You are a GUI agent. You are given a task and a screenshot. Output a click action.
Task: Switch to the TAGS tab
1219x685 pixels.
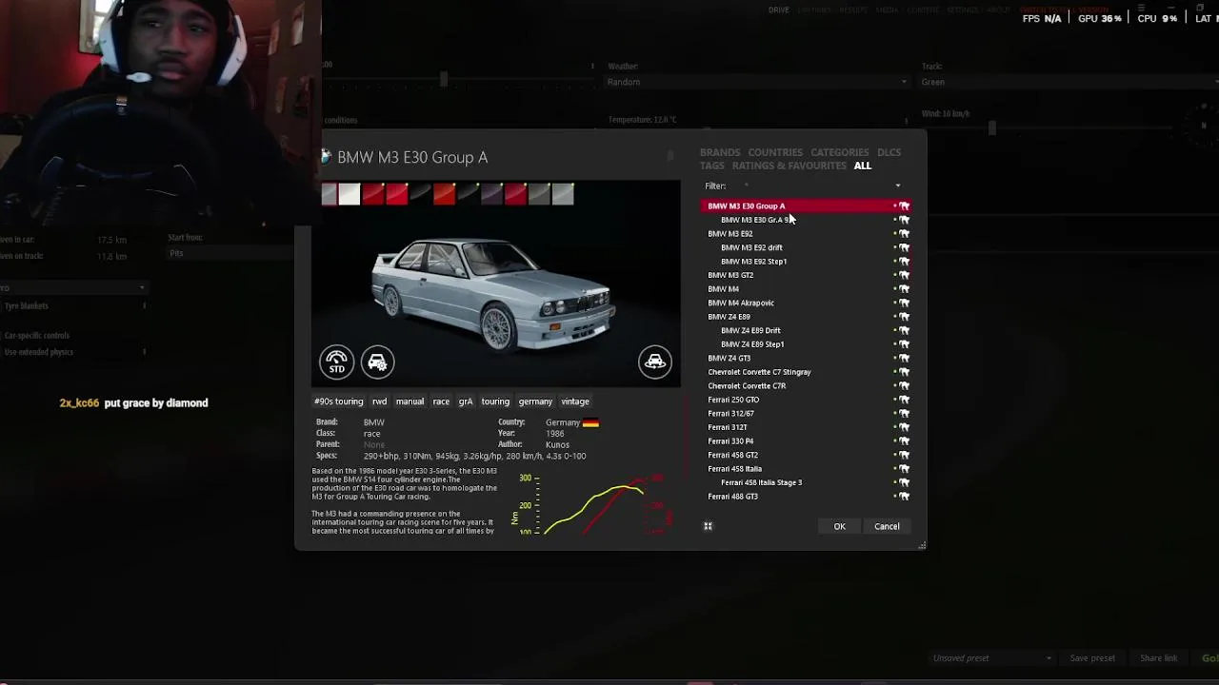(x=712, y=166)
